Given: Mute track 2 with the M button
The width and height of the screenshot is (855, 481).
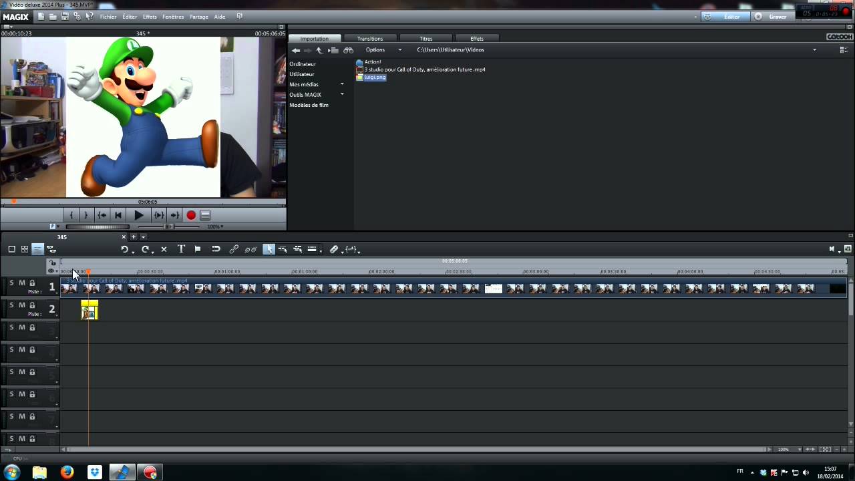Looking at the screenshot, I should [x=21, y=305].
